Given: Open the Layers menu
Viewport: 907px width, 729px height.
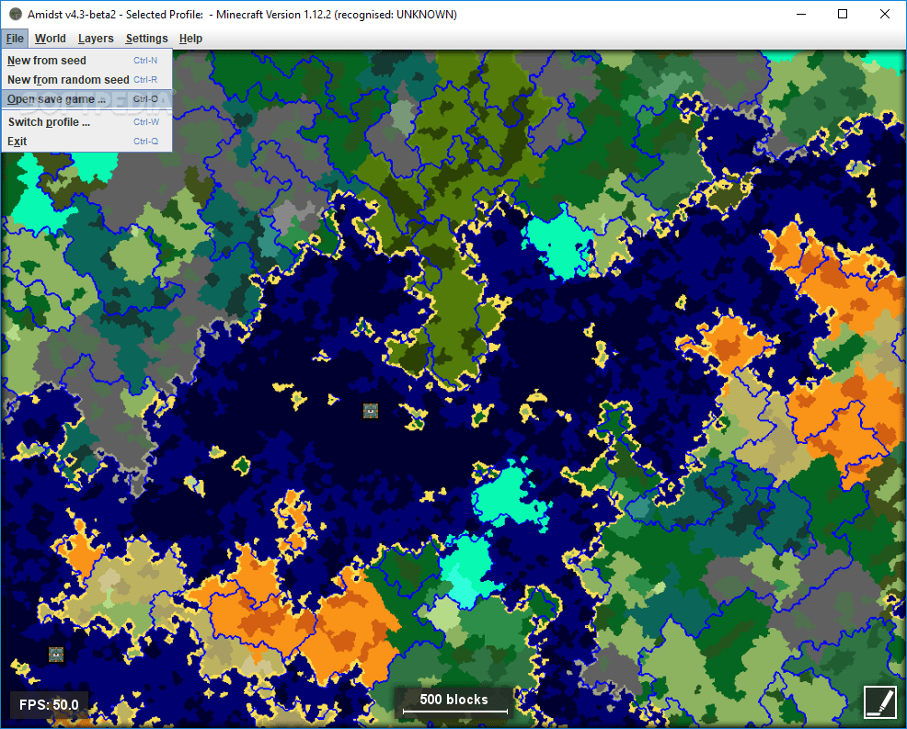Looking at the screenshot, I should tap(96, 39).
